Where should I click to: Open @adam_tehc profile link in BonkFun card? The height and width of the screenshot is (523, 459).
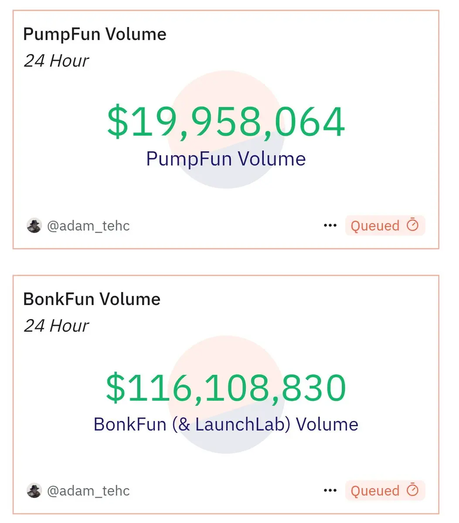coord(88,491)
